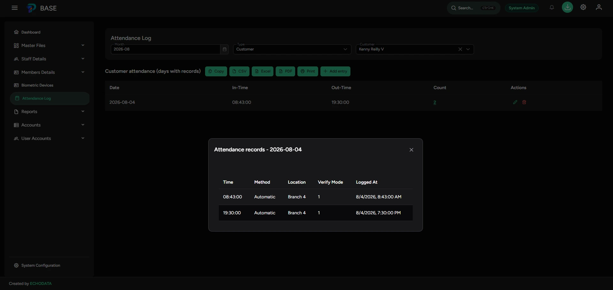Click the 2026-08-04 date cell
613x290 pixels.
tap(122, 102)
